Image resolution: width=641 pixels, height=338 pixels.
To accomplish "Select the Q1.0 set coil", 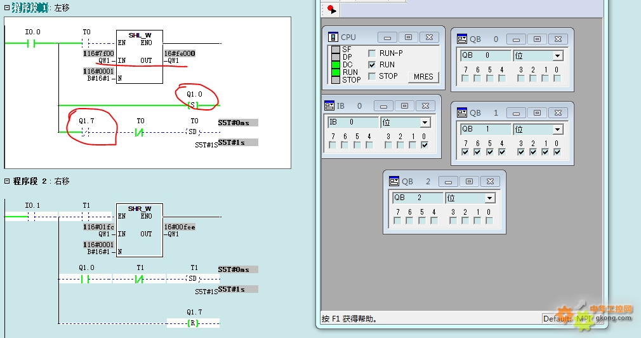I will tap(193, 105).
